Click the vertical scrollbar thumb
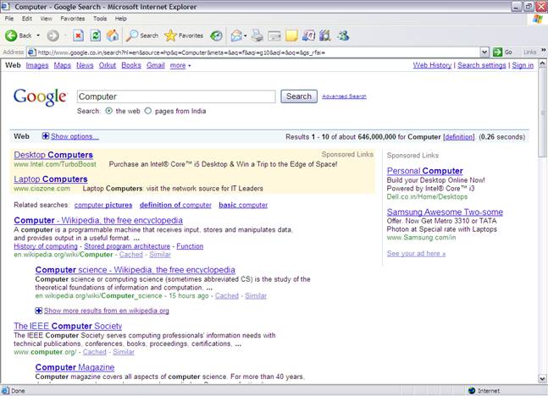The height and width of the screenshot is (396, 548). [x=542, y=113]
